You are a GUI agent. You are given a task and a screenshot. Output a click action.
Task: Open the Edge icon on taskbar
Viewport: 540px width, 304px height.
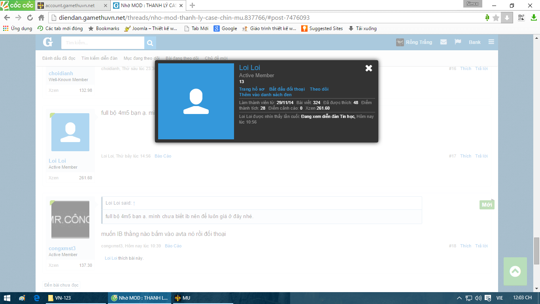tap(36, 298)
